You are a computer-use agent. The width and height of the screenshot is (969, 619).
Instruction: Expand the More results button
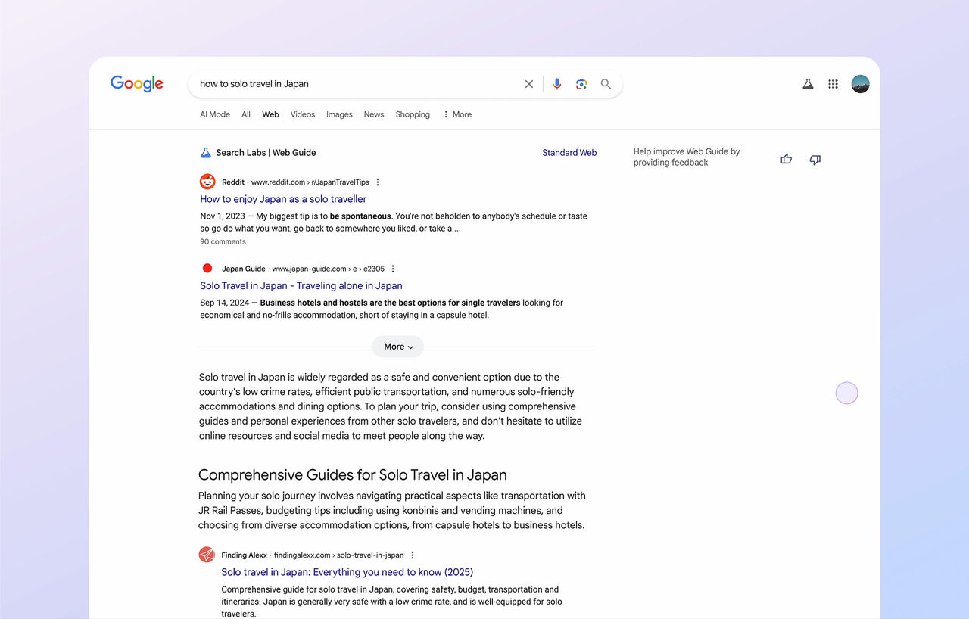tap(397, 347)
